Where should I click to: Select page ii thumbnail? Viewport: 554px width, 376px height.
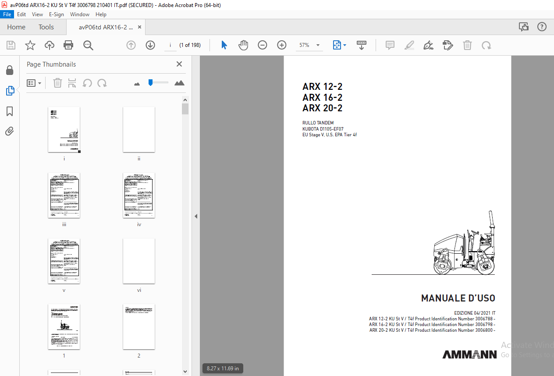(x=139, y=130)
